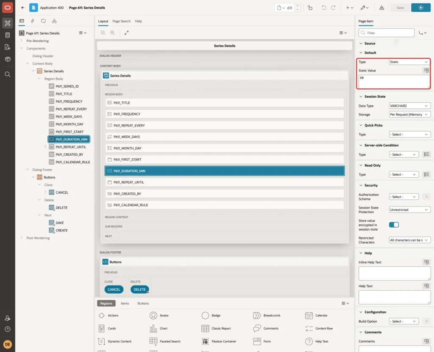This screenshot has width=434, height=352.
Task: Open App Builder from left sidebar
Action: click(x=8, y=23)
